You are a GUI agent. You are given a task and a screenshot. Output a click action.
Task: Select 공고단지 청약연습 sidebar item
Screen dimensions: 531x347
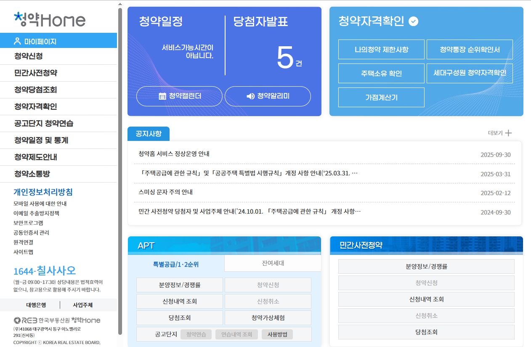[x=58, y=124]
